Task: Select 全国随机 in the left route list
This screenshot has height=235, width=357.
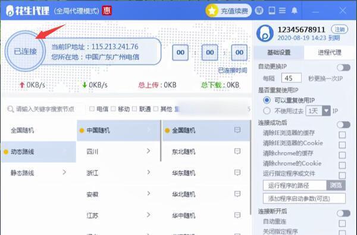Action: pyautogui.click(x=38, y=131)
